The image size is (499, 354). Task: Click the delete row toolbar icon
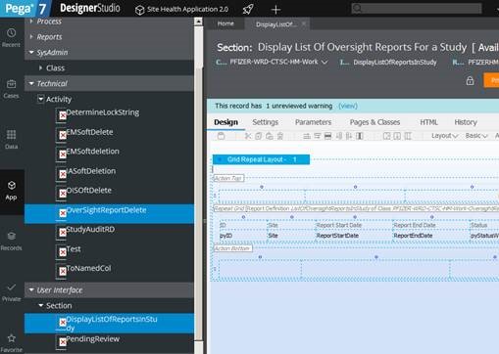tap(327, 136)
